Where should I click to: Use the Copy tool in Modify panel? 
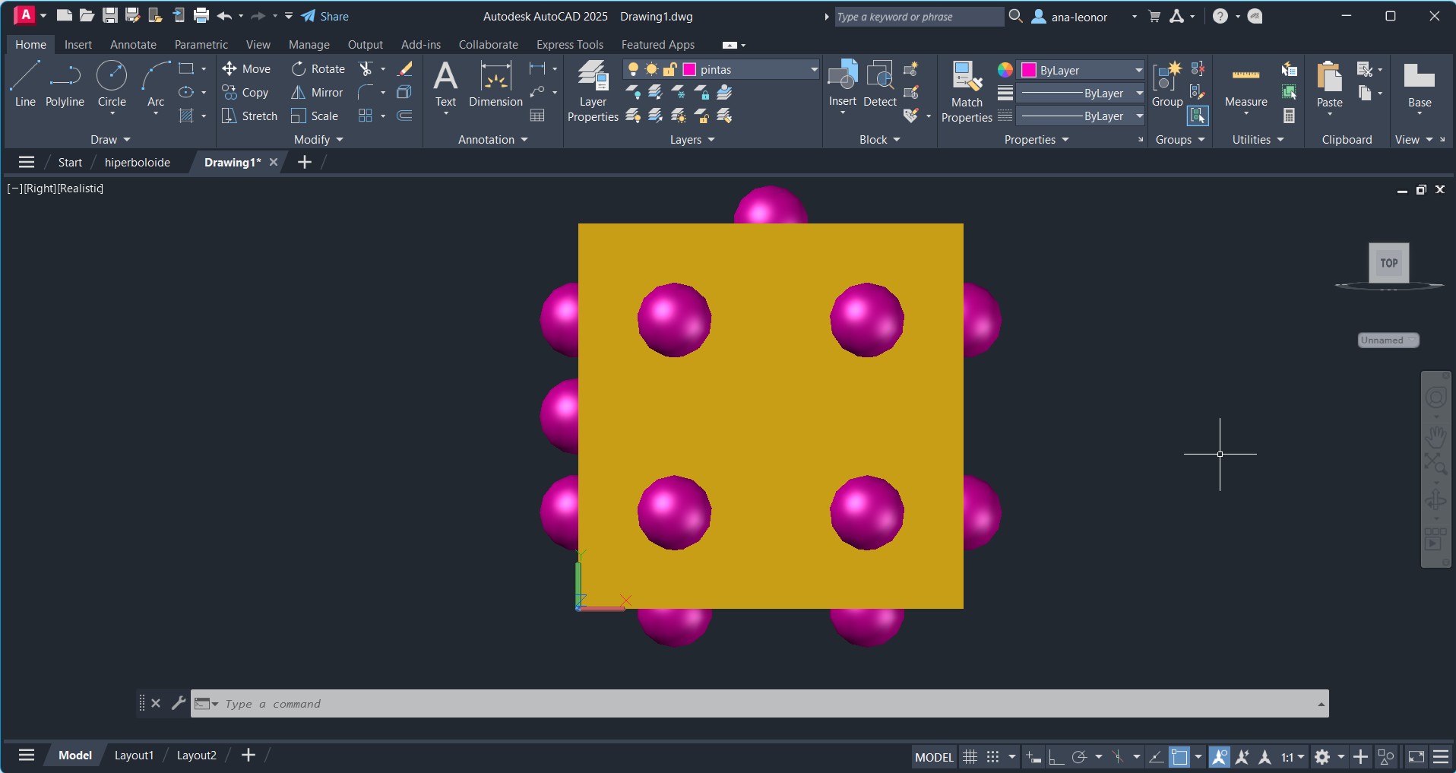coord(245,93)
